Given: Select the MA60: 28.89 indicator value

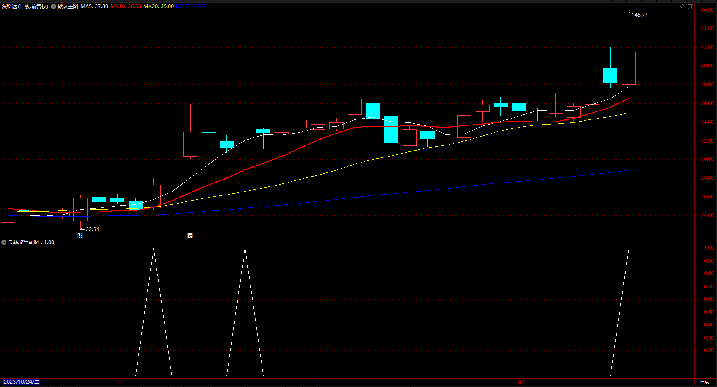Looking at the screenshot, I should (191, 6).
